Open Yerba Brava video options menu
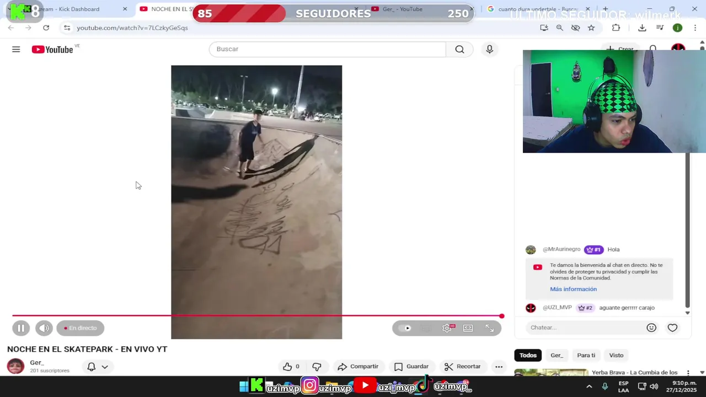The image size is (706, 397). [688, 373]
